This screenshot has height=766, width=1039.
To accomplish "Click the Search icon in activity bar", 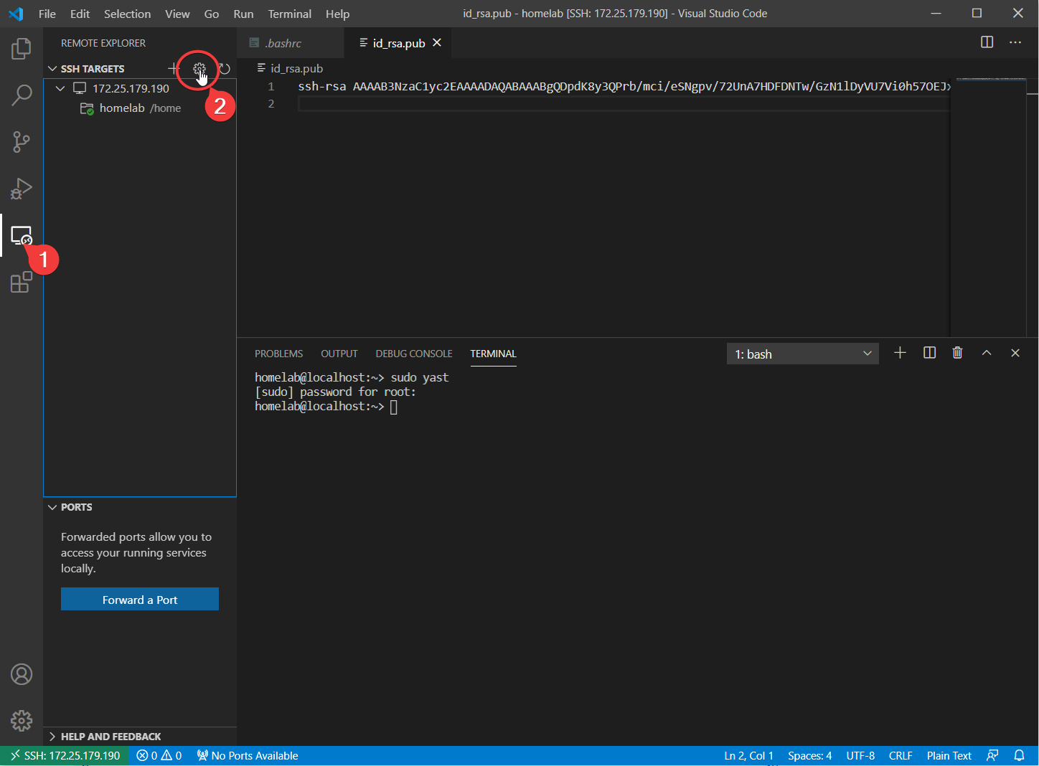I will coord(22,94).
